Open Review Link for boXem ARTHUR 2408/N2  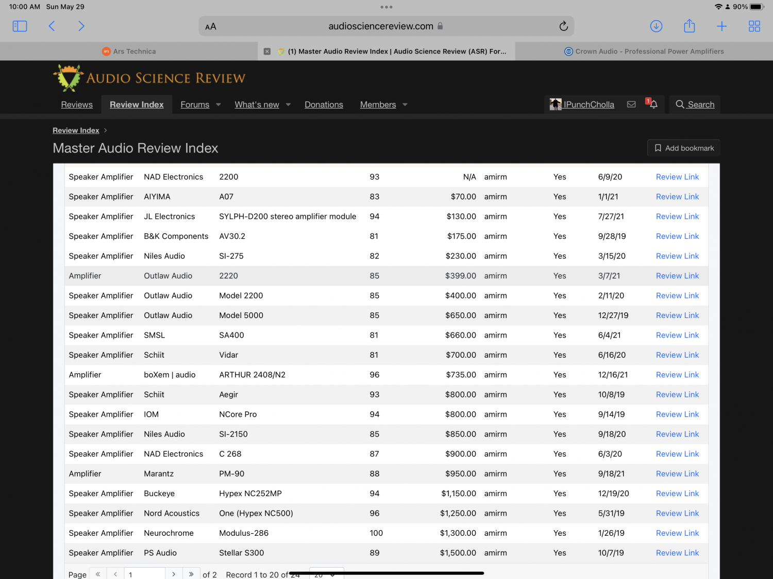(x=677, y=375)
